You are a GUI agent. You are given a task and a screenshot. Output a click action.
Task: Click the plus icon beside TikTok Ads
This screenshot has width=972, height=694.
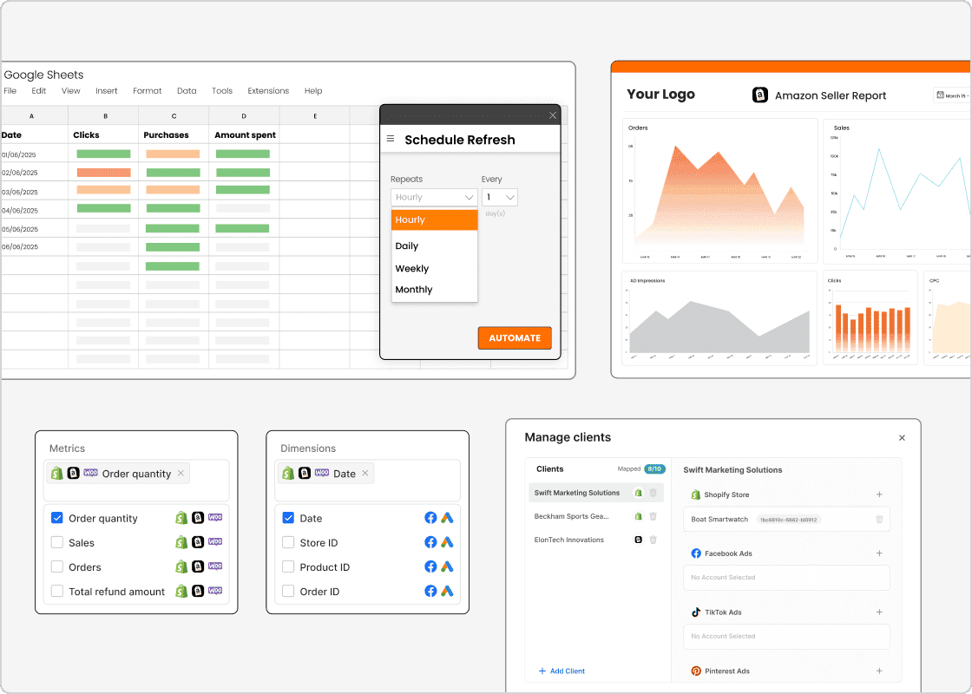tap(879, 612)
